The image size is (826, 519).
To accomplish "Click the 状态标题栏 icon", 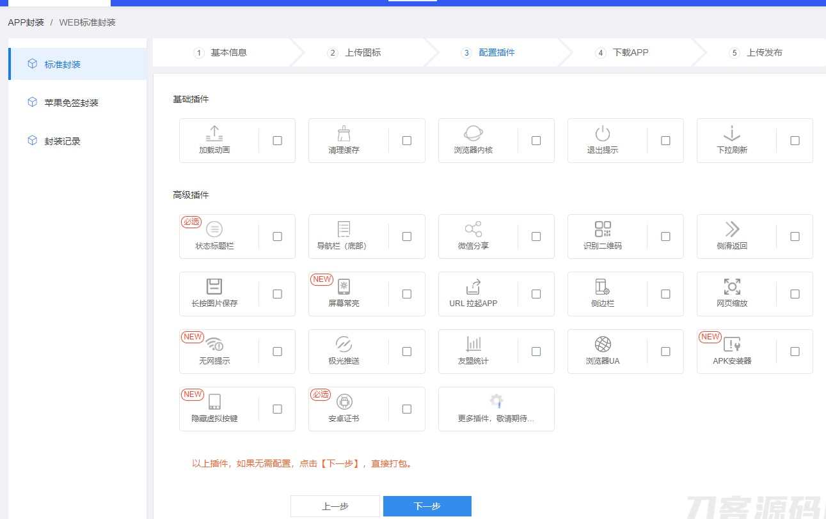I will coord(214,229).
